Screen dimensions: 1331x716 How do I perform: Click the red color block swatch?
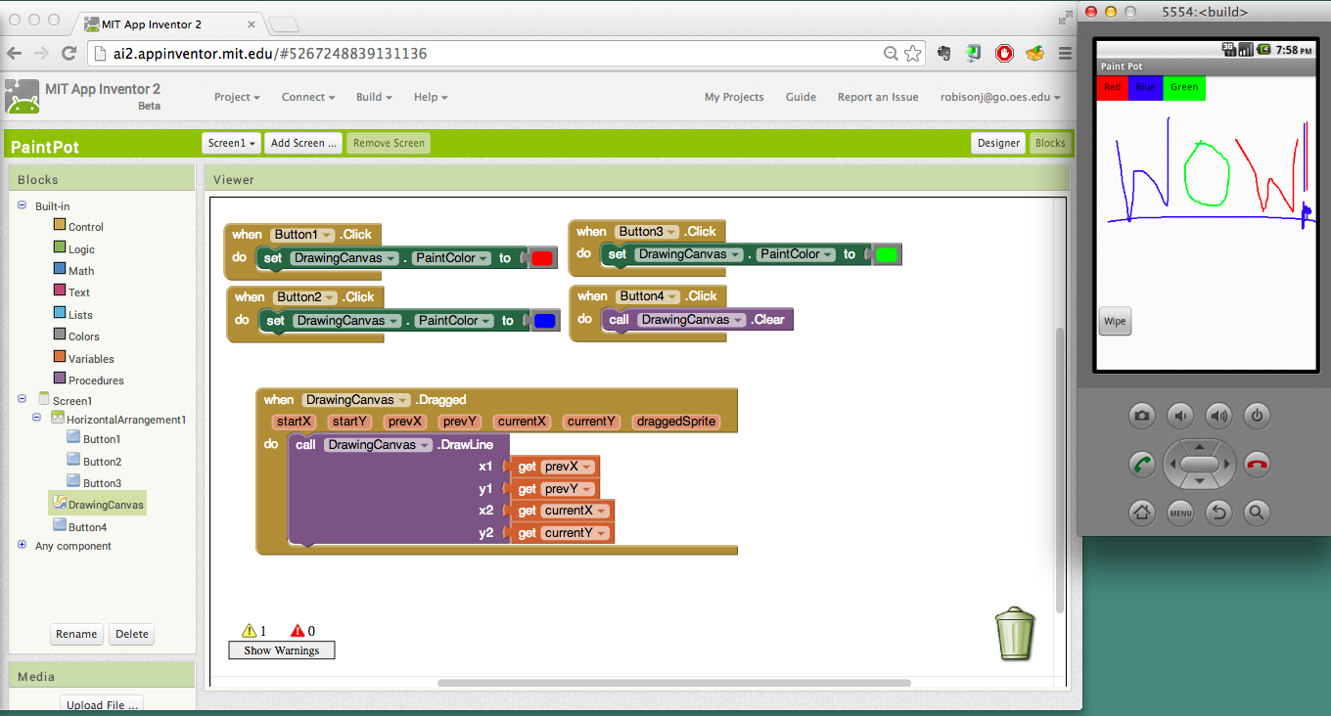[x=542, y=258]
